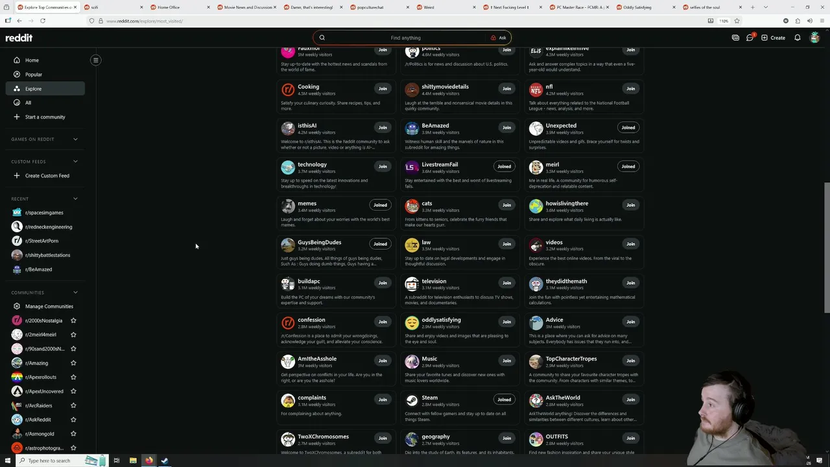Open confession community avatar
The image size is (830, 467).
[288, 323]
